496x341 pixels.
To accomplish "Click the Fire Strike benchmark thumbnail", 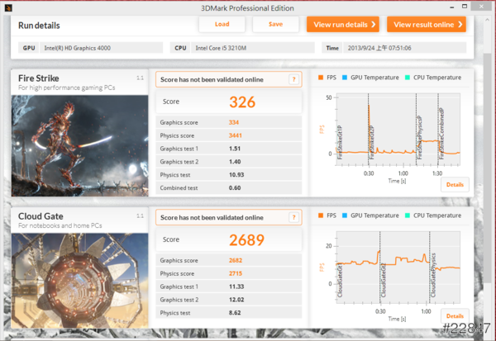I will pyautogui.click(x=79, y=144).
